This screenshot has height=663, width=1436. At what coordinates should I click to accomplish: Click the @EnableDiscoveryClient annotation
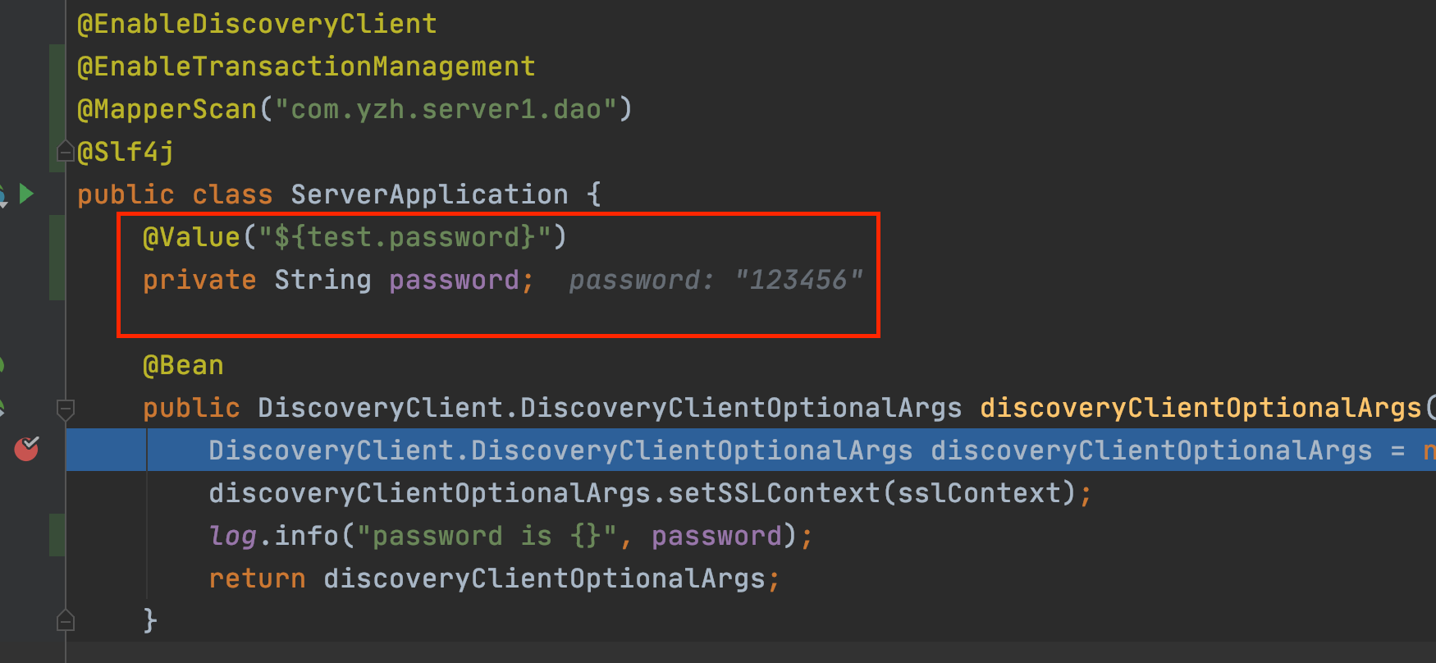[257, 24]
